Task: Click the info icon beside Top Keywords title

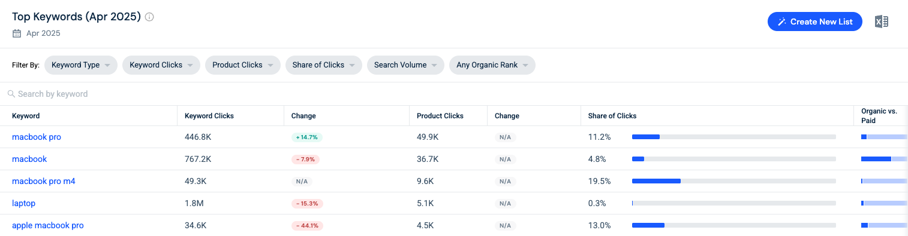Action: (x=149, y=17)
